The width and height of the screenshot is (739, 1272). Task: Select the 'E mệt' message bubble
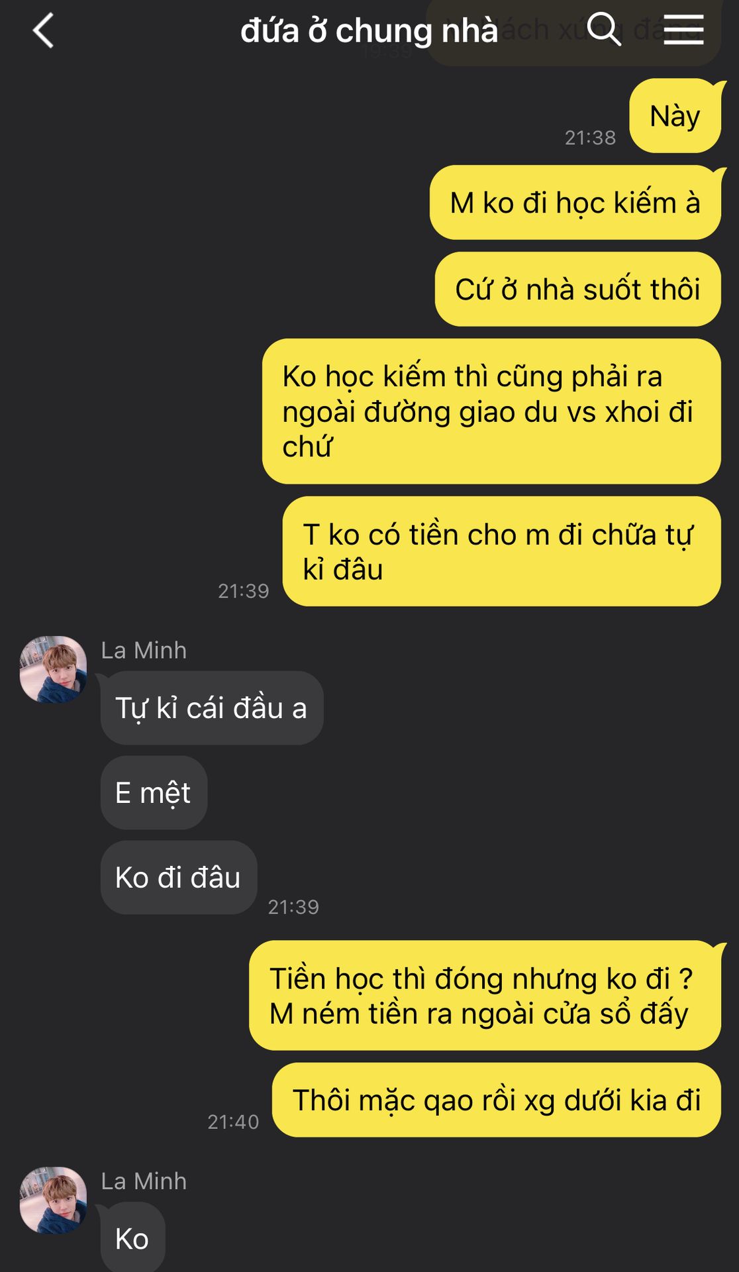pyautogui.click(x=154, y=793)
